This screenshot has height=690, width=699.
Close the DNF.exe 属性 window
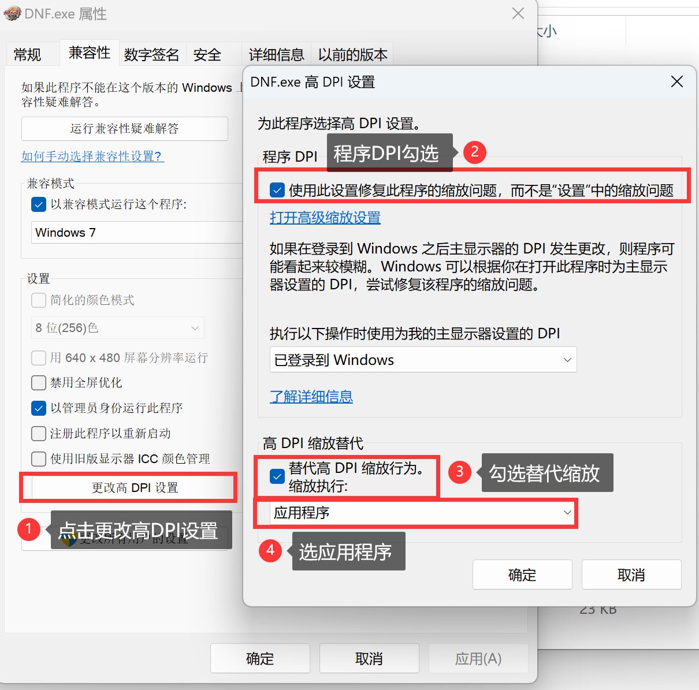coord(518,13)
